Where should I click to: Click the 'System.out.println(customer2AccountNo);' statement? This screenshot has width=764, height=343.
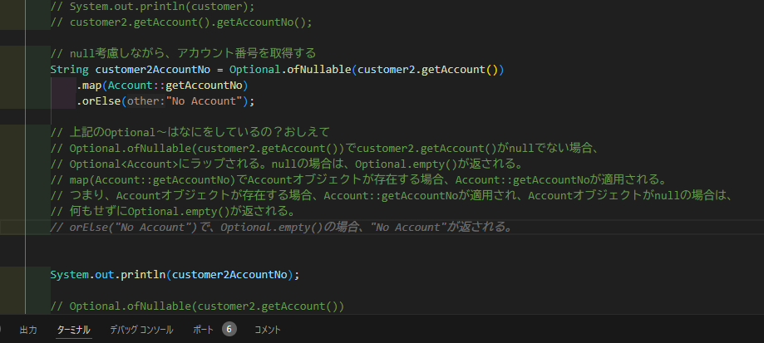175,274
